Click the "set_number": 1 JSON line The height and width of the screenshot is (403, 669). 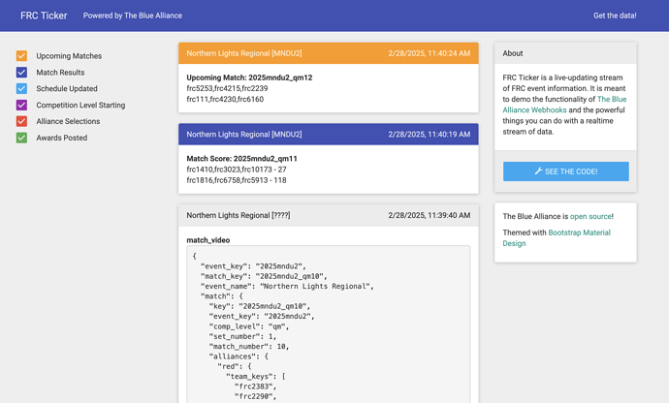click(242, 336)
